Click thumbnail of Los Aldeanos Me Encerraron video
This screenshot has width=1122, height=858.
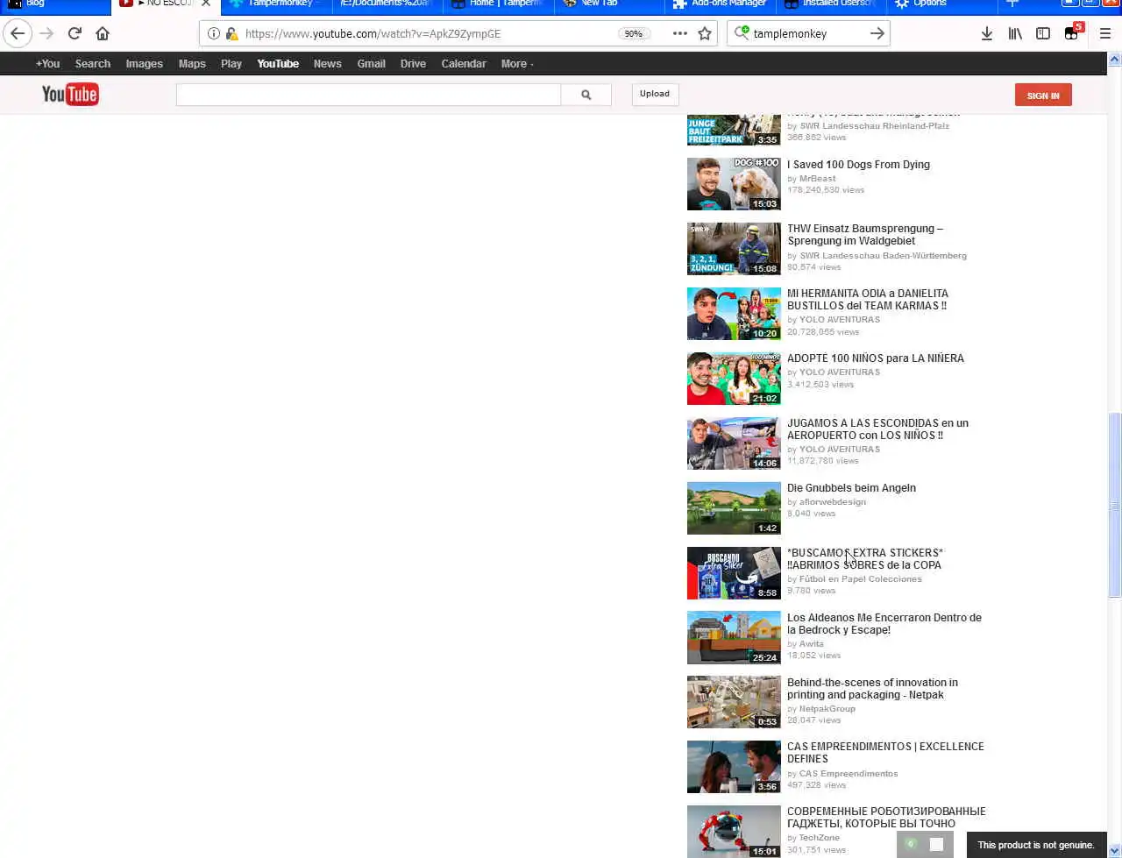pyautogui.click(x=734, y=638)
